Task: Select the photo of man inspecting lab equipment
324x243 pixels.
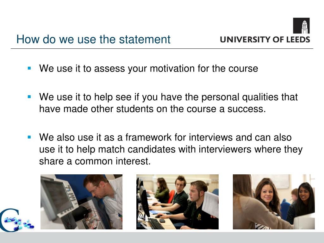Action: click(x=81, y=202)
